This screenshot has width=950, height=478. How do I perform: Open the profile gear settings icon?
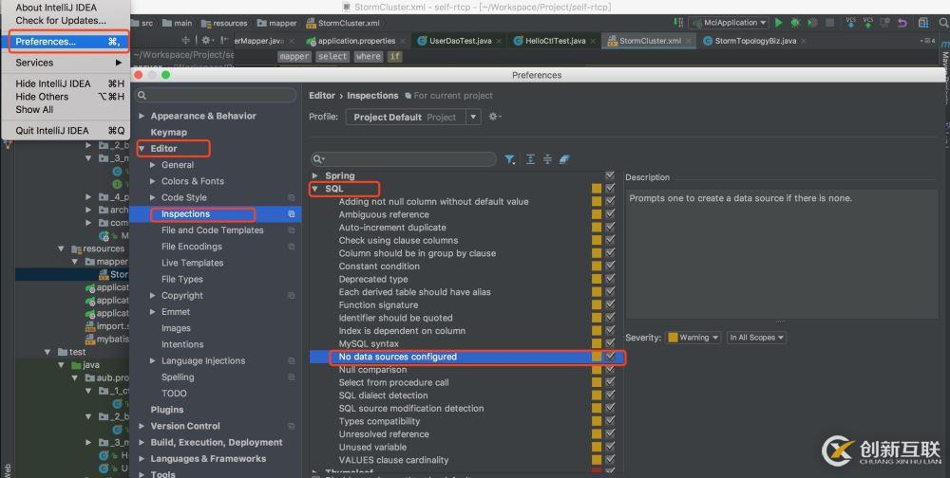click(x=493, y=117)
